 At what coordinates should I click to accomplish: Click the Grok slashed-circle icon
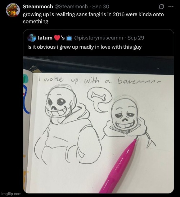tap(161, 7)
